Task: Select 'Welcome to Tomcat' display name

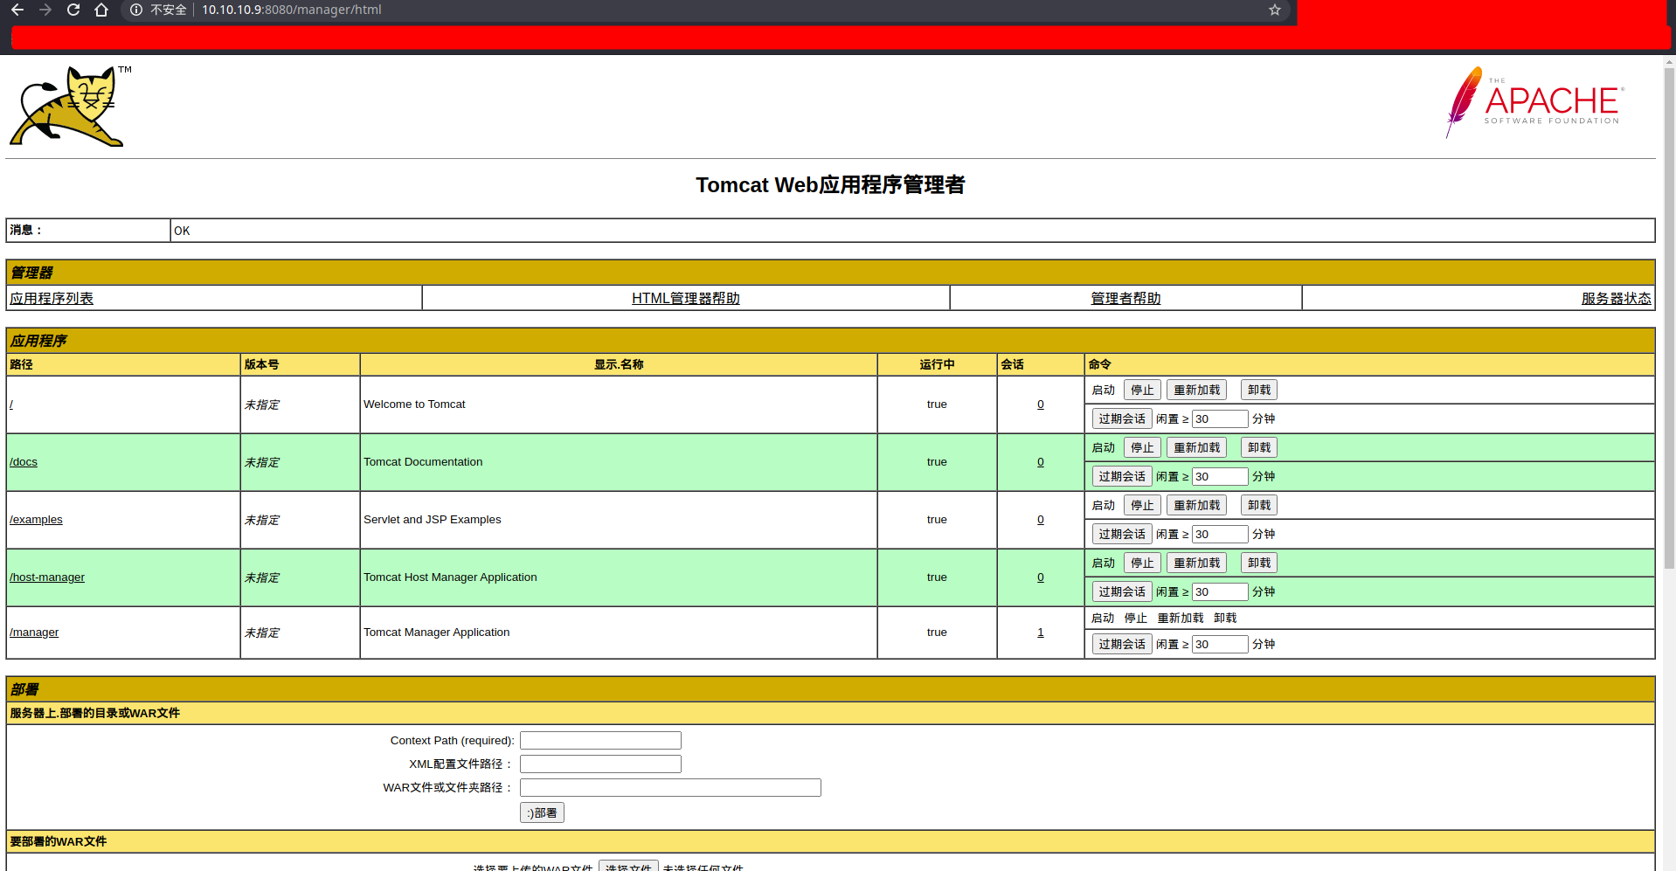Action: pyautogui.click(x=414, y=404)
